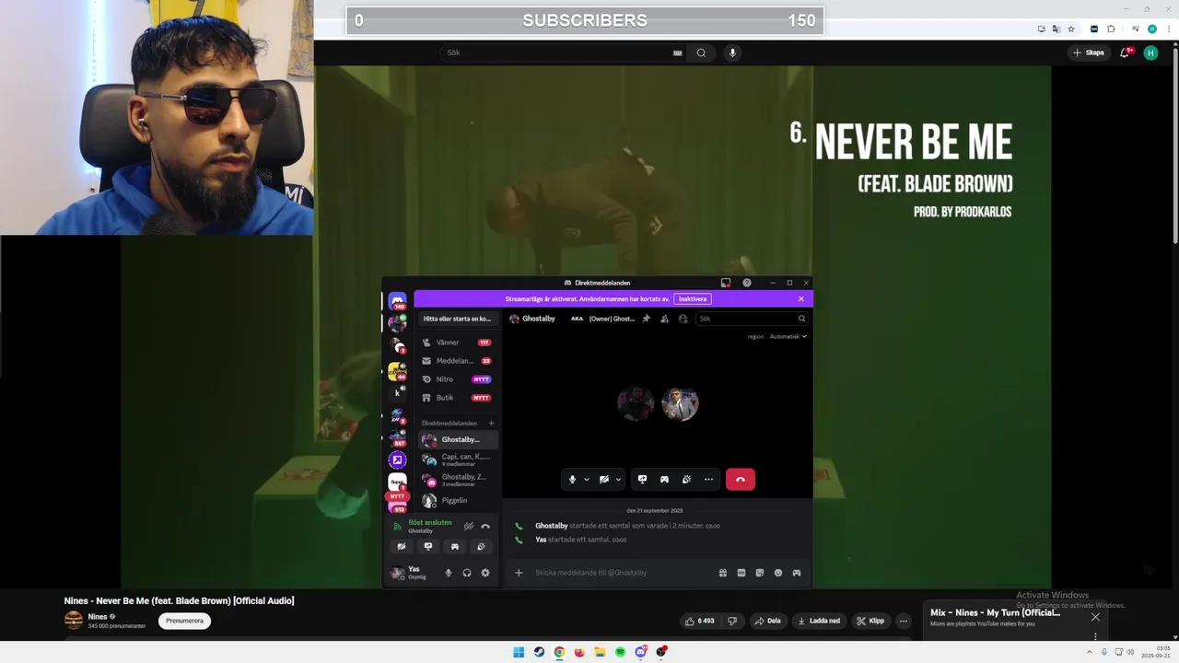The height and width of the screenshot is (663, 1179).
Task: Open the 'Capi, can, K...' group chat
Action: click(x=458, y=459)
